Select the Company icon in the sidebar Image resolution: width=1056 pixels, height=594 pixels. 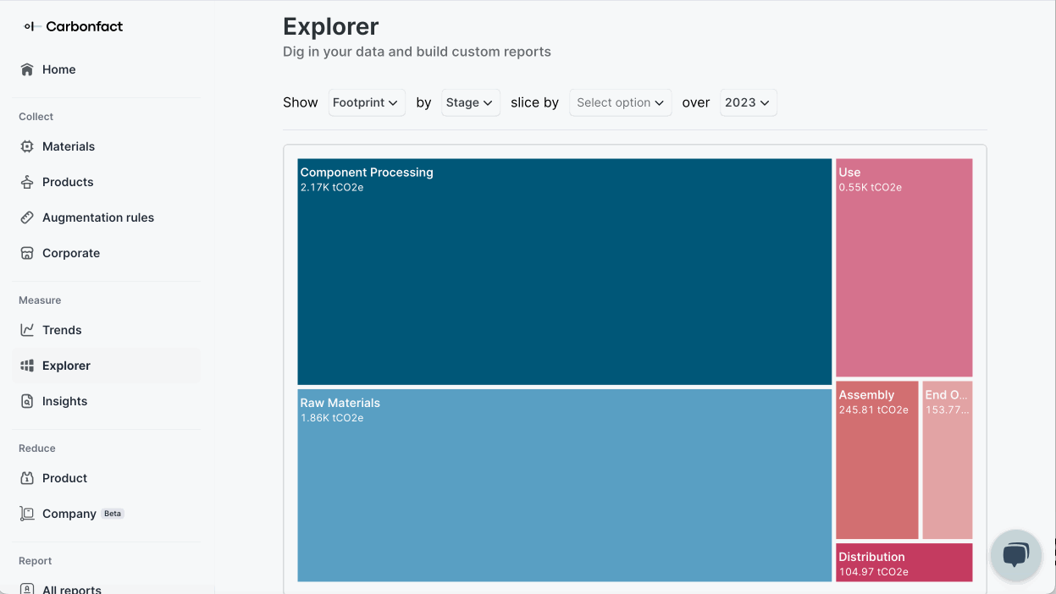tap(25, 514)
